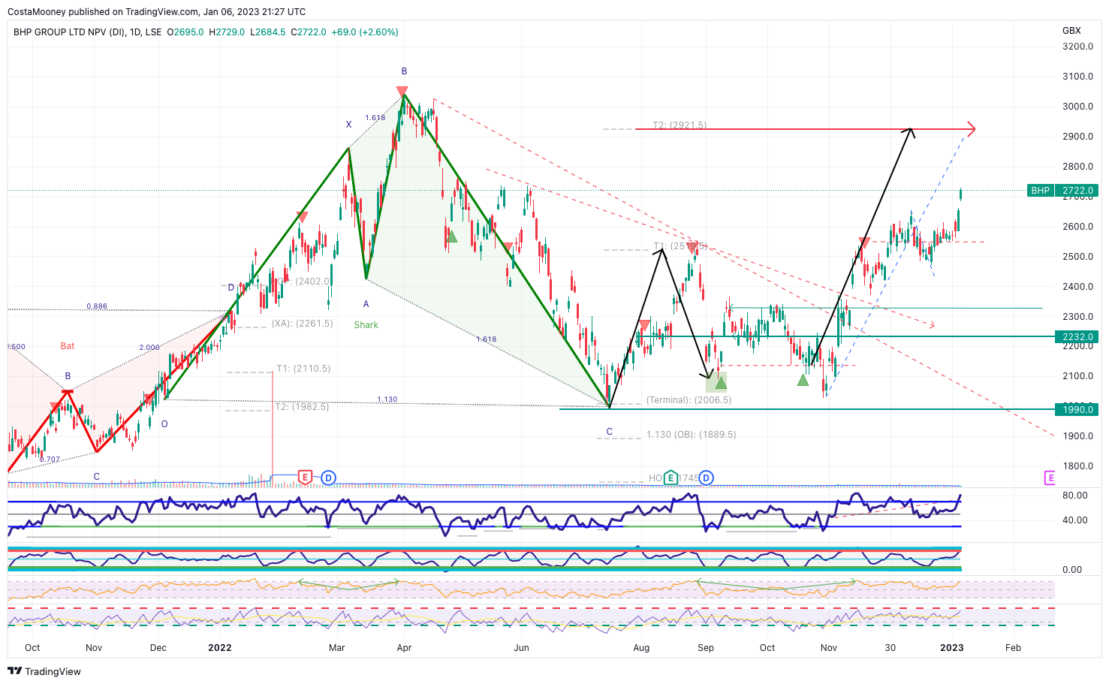
Task: Click the magenta E marker at far right
Action: 1050,478
